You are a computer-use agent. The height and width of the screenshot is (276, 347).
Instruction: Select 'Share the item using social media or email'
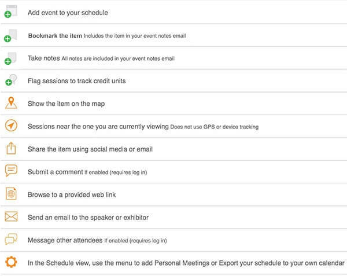(90, 149)
